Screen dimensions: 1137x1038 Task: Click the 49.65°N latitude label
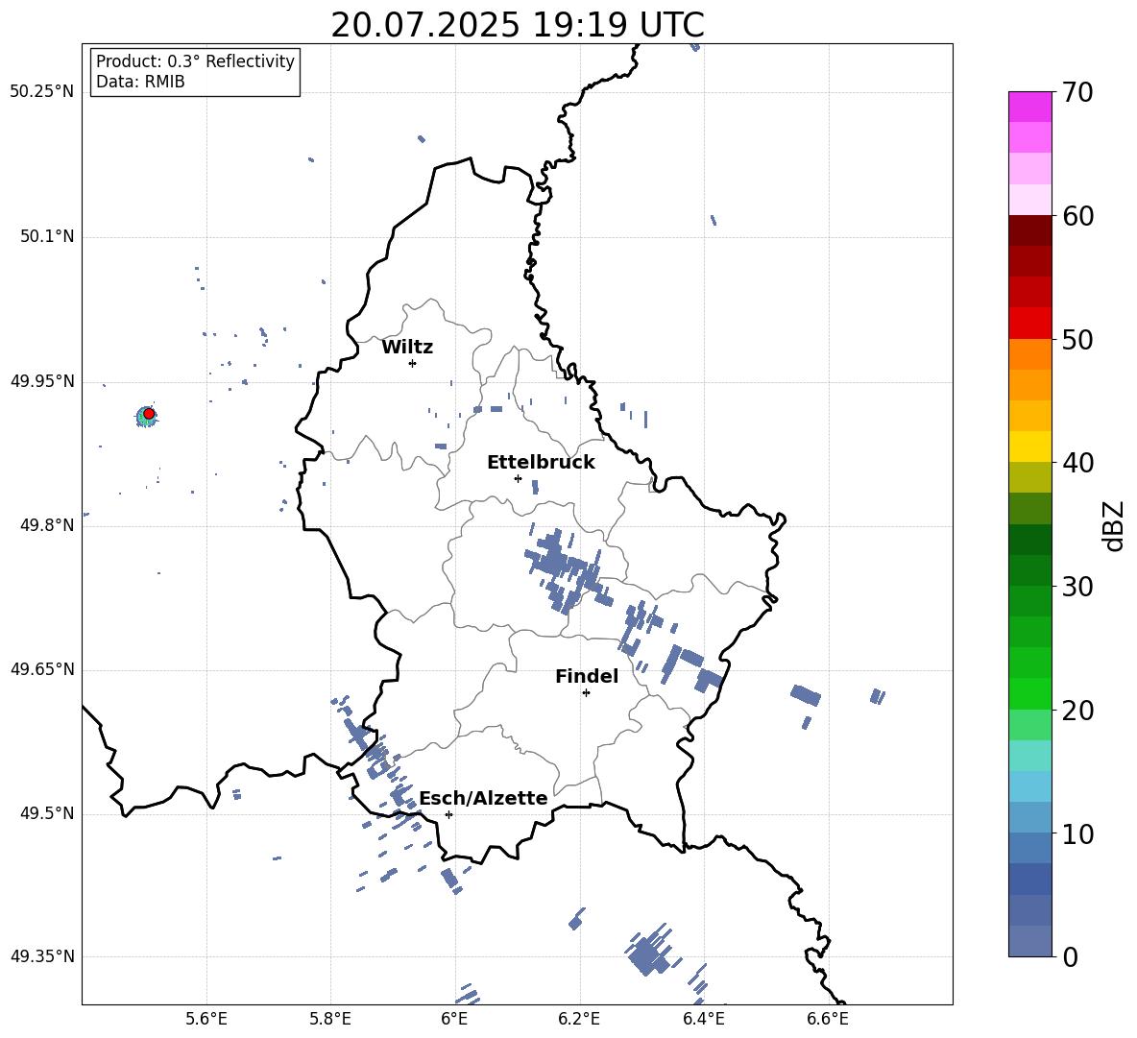(42, 669)
